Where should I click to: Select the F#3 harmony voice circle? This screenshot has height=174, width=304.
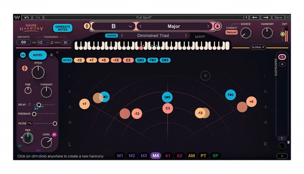click(x=231, y=95)
